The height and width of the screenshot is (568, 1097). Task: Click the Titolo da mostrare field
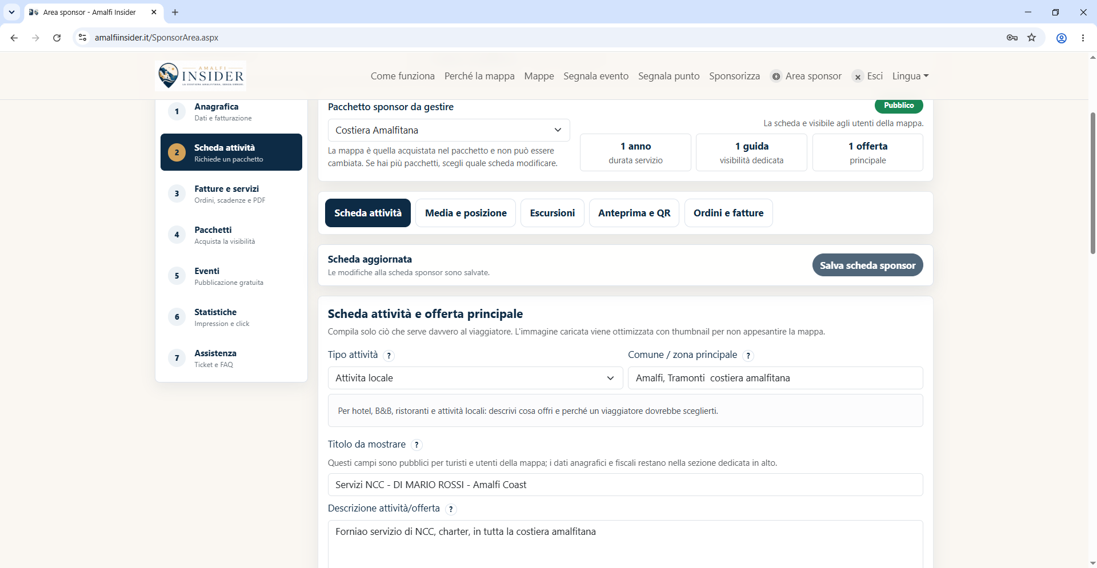pos(626,485)
